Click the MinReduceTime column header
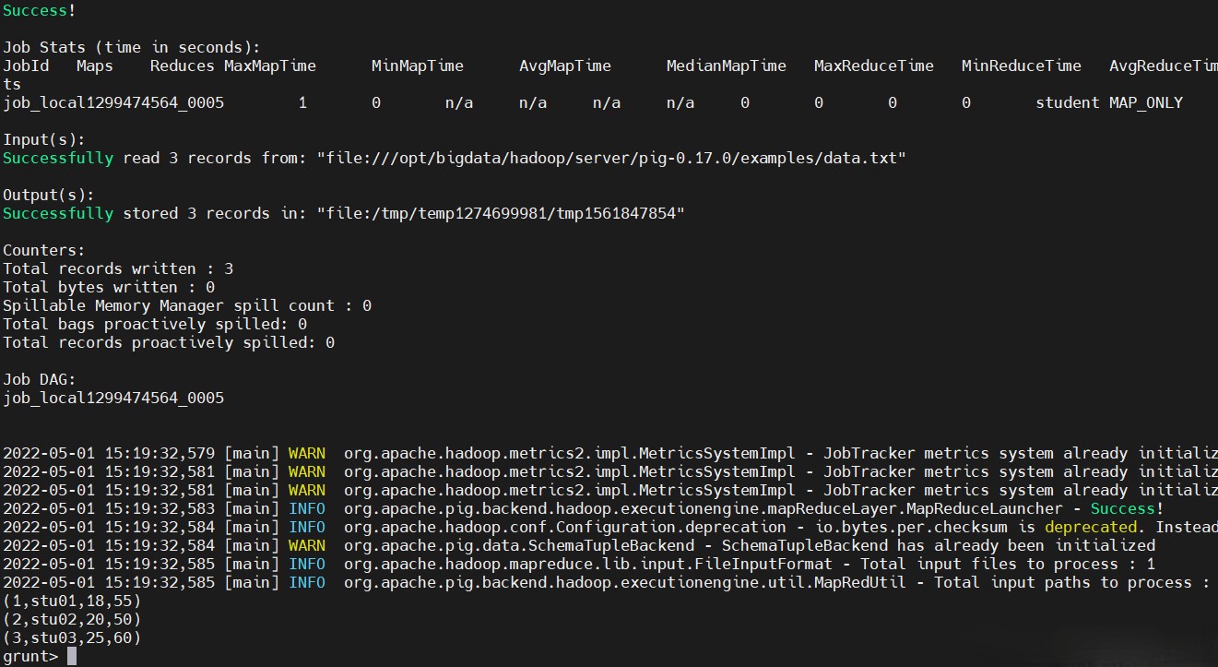The width and height of the screenshot is (1218, 667). [x=1021, y=66]
